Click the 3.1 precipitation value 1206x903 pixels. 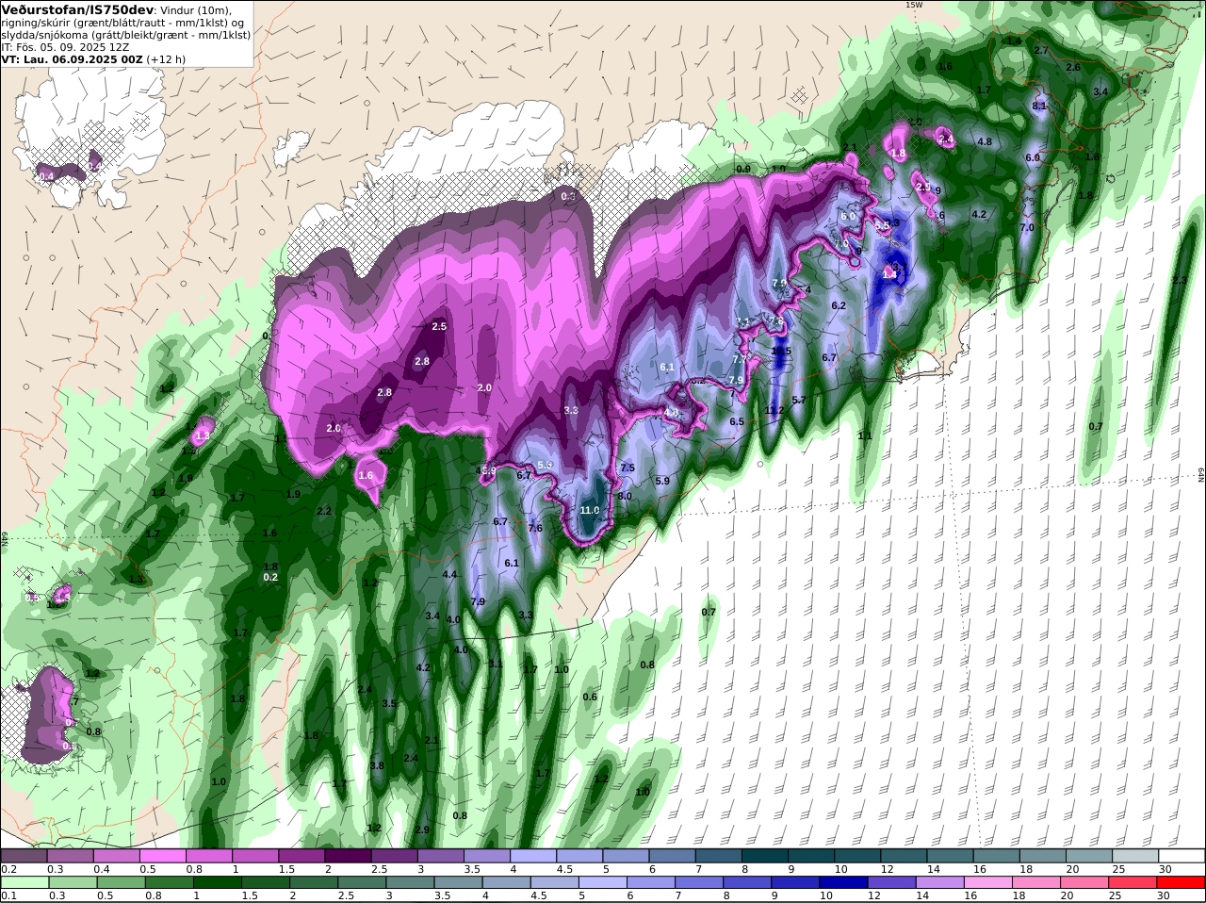coord(496,664)
